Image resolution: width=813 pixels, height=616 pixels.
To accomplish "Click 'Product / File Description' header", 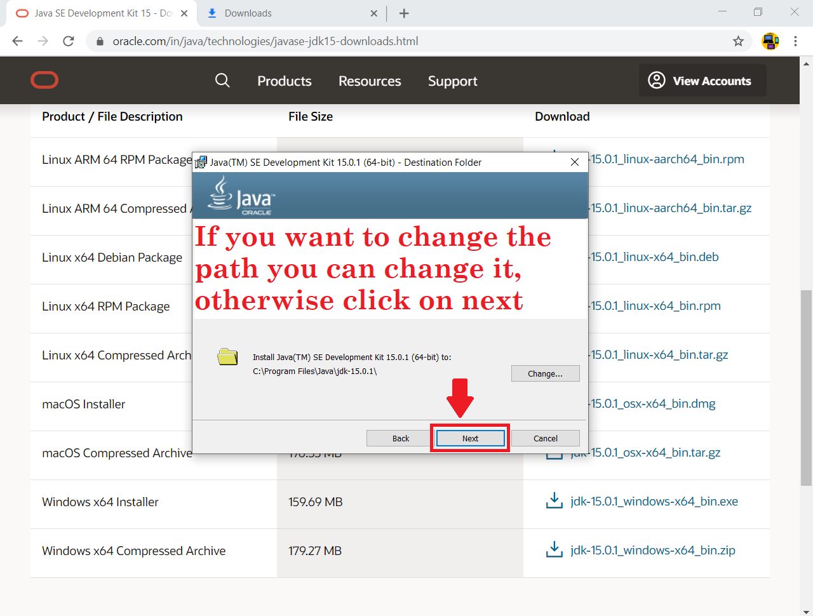I will 112,116.
